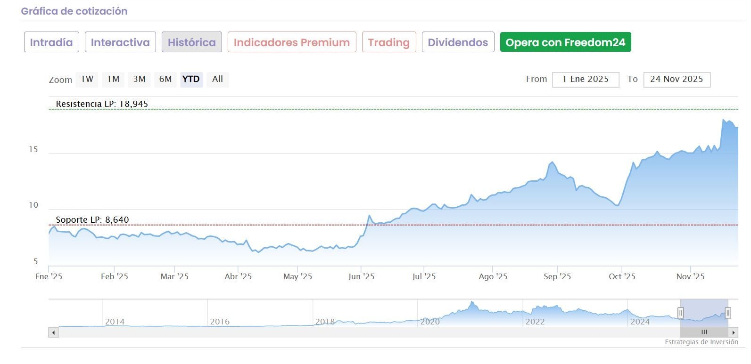Open the Indicadores Premium tab

tap(291, 42)
